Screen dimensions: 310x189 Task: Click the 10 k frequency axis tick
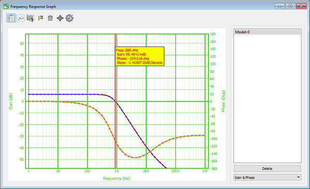click(146, 171)
